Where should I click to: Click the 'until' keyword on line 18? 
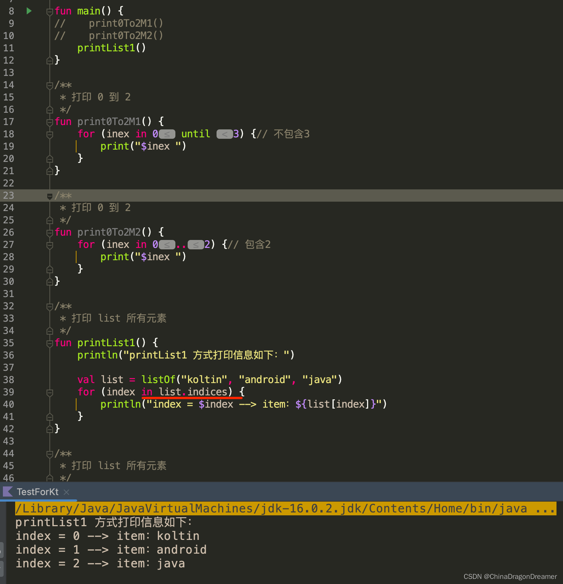click(196, 134)
